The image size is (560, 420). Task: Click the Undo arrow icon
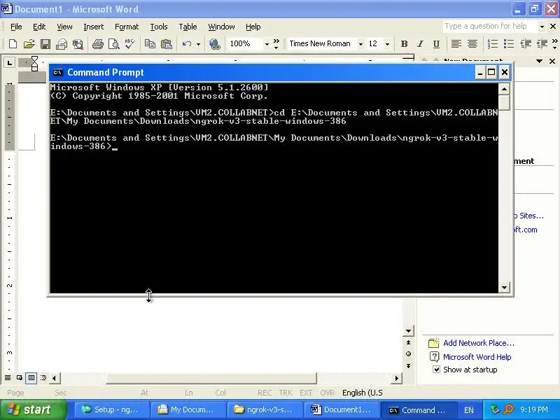186,44
